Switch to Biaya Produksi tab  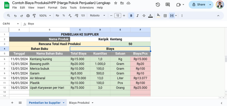(x=79, y=103)
